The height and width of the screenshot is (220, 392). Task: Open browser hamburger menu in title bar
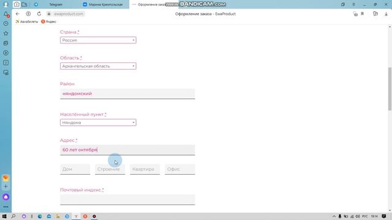(354, 4)
